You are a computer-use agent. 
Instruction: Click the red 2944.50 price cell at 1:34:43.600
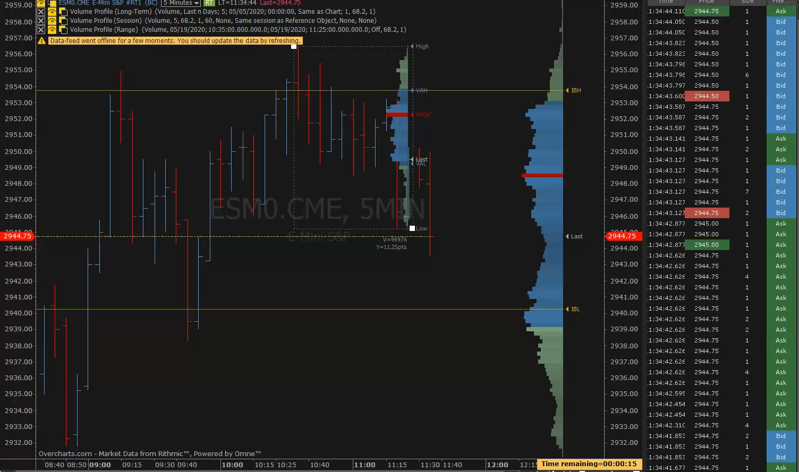707,96
